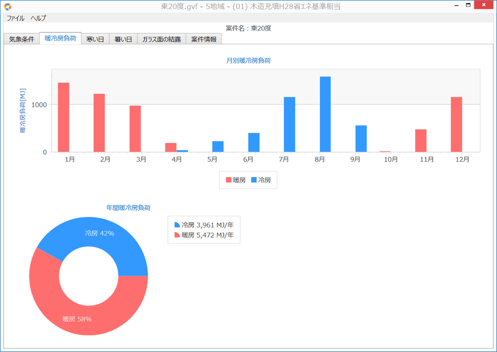
Task: Click the 10月 axis label
Action: click(x=391, y=160)
